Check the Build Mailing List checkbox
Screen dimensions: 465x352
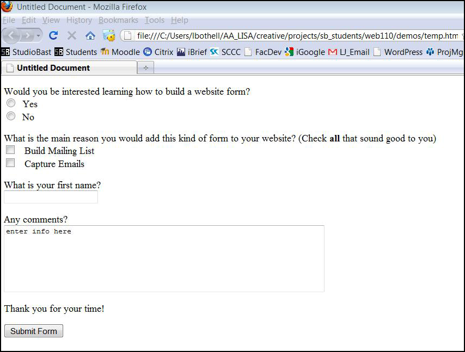pos(10,150)
